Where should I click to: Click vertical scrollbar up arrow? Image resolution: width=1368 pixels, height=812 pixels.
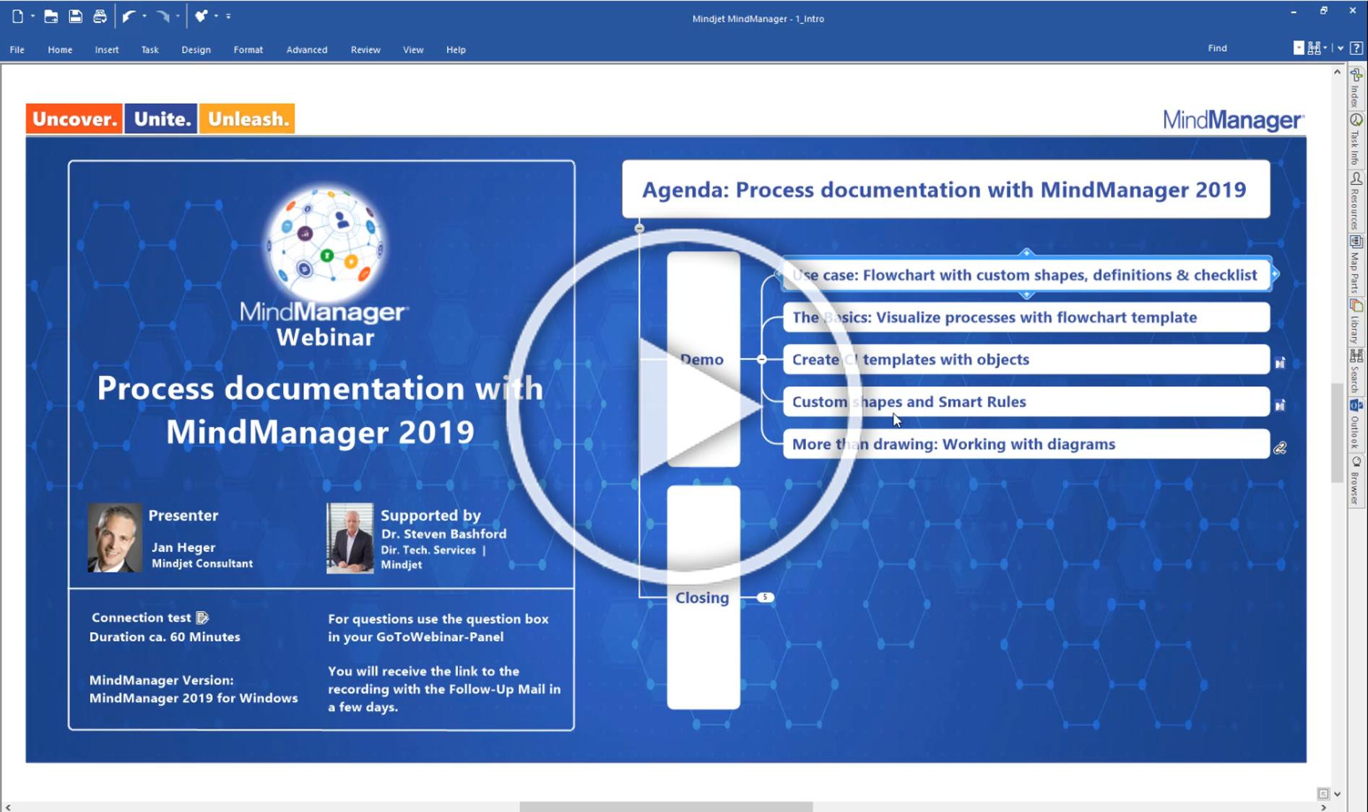pyautogui.click(x=1337, y=72)
